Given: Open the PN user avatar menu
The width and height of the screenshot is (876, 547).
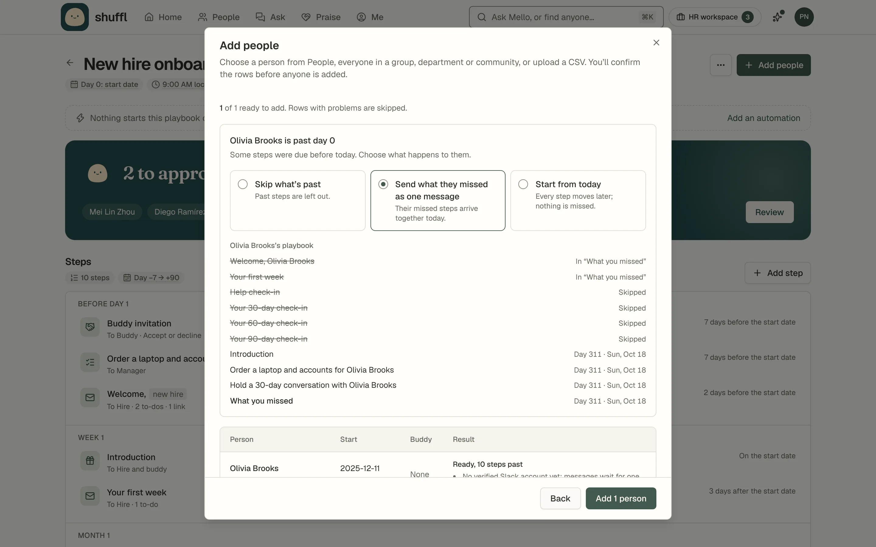Looking at the screenshot, I should tap(804, 17).
